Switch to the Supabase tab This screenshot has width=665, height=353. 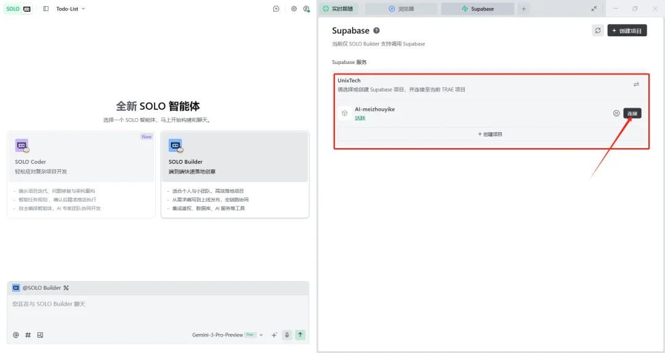[478, 9]
